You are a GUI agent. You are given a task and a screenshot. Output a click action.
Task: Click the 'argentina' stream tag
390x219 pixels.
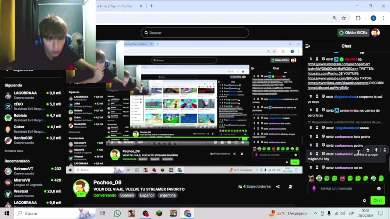tap(168, 195)
